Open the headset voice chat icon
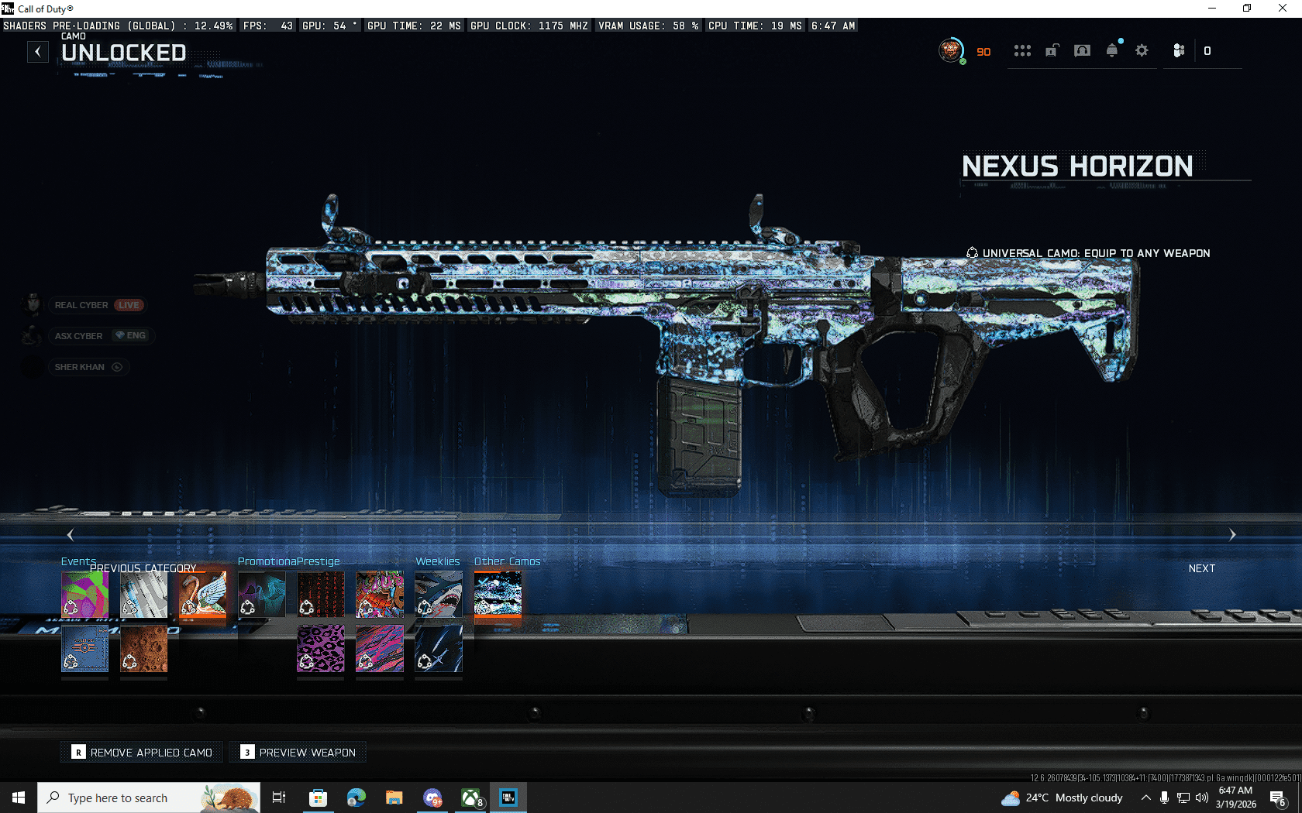The height and width of the screenshot is (813, 1302). click(x=1082, y=51)
